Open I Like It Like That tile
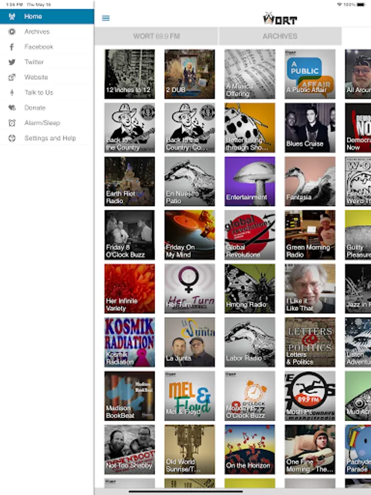The image size is (371, 495). (x=310, y=289)
